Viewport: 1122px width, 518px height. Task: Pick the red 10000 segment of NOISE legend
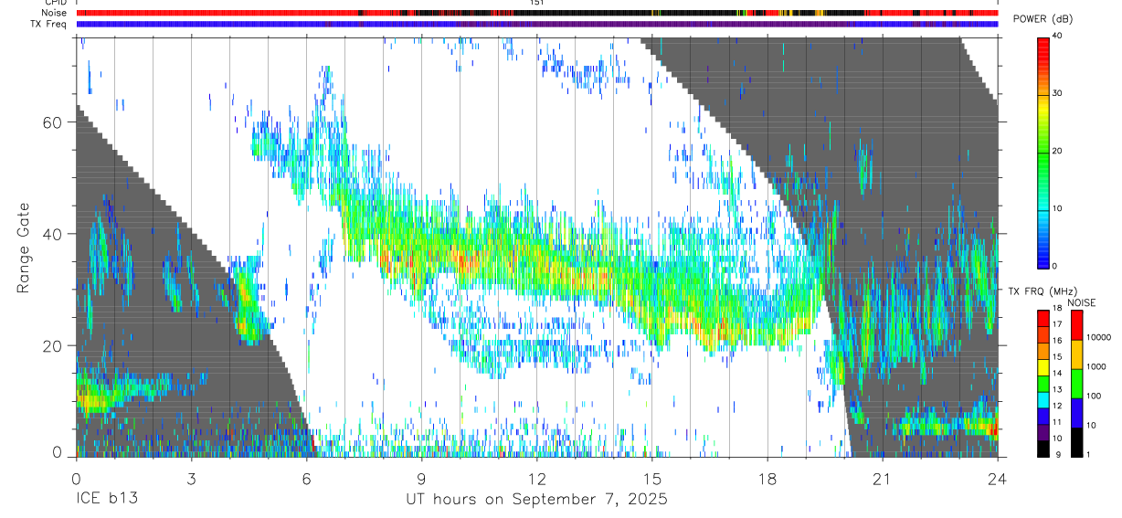tap(1076, 325)
